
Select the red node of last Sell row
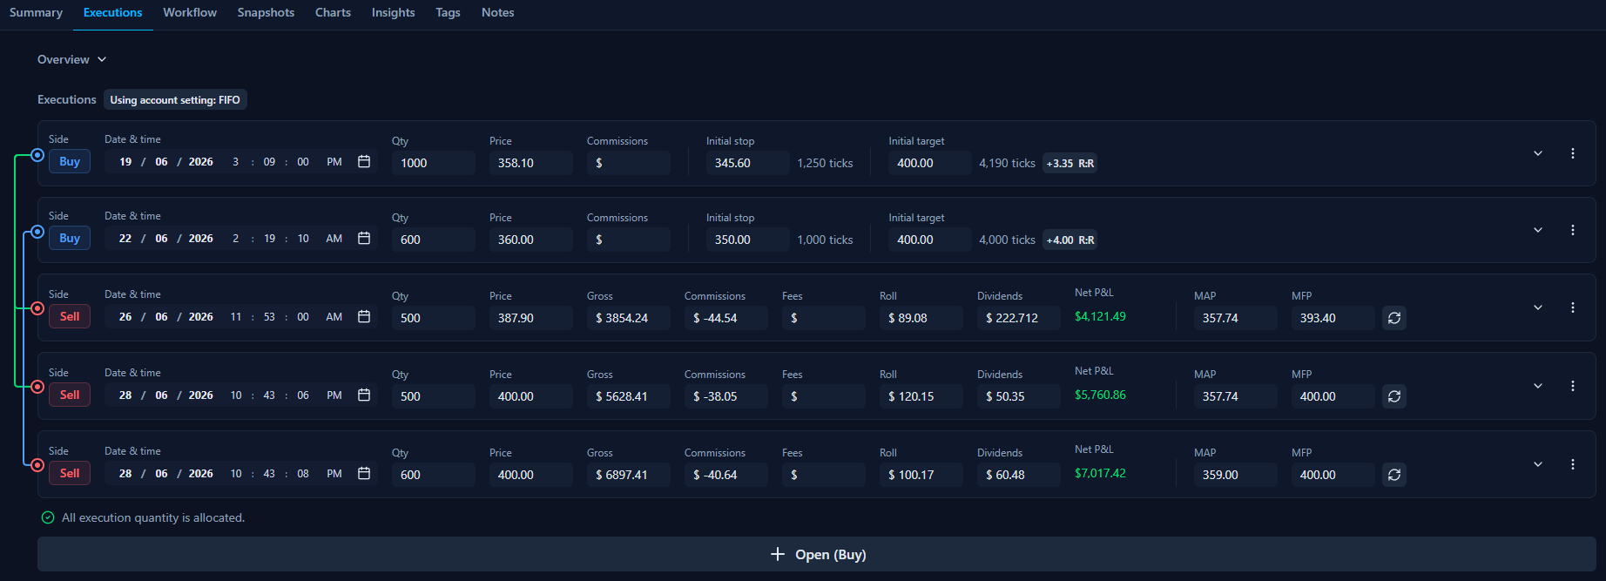click(x=37, y=465)
